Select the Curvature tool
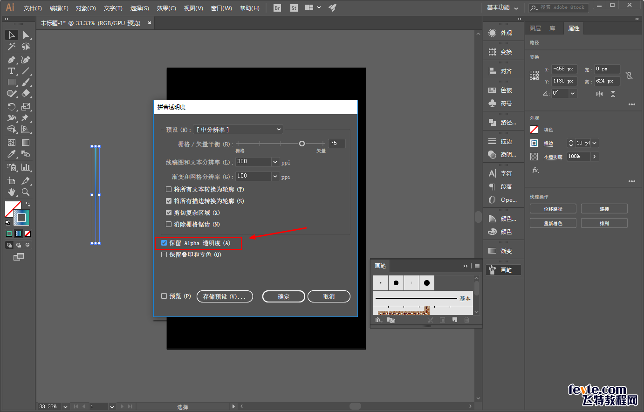The width and height of the screenshot is (644, 412). coord(26,60)
